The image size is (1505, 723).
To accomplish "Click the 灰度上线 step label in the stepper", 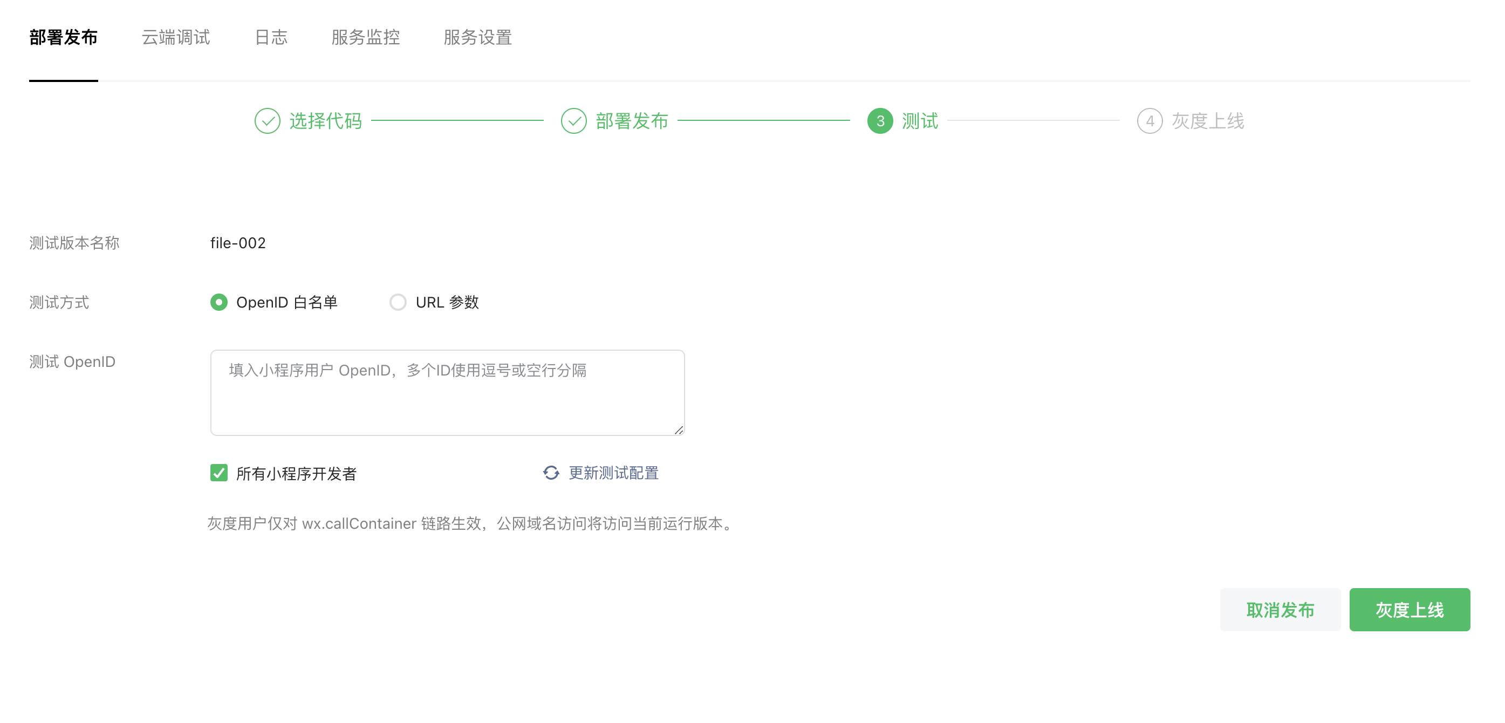I will coord(1208,121).
